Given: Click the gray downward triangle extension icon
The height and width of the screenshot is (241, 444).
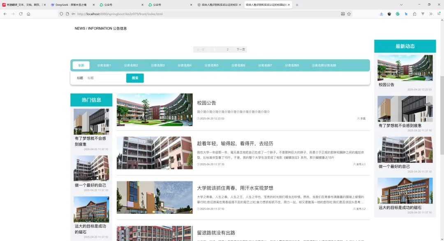Looking at the screenshot, I should tap(423, 14).
